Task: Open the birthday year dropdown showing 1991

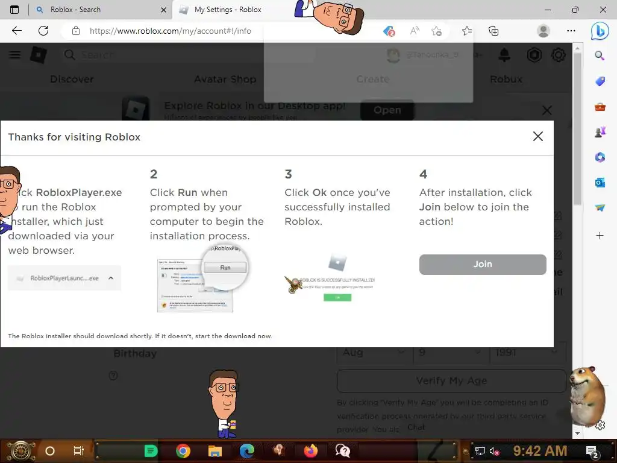Action: click(527, 352)
